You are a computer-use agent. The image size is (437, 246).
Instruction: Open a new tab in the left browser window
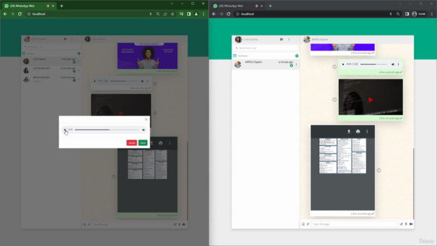pos(61,6)
